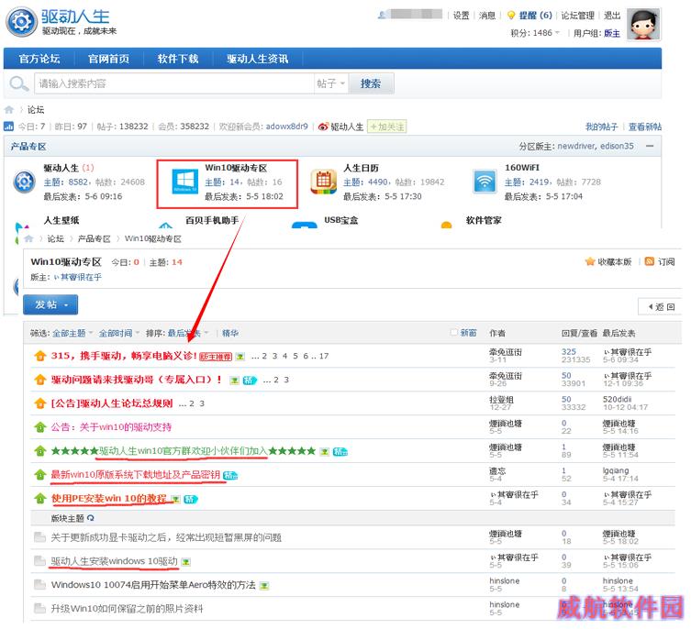Viewport: 691px width, 629px height.
Task: Click folder icon of Aero特效 thread
Action: click(x=39, y=585)
